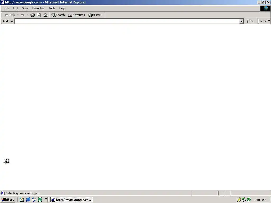Open the Windows Start menu
This screenshot has width=271, height=203.
(x=8, y=200)
